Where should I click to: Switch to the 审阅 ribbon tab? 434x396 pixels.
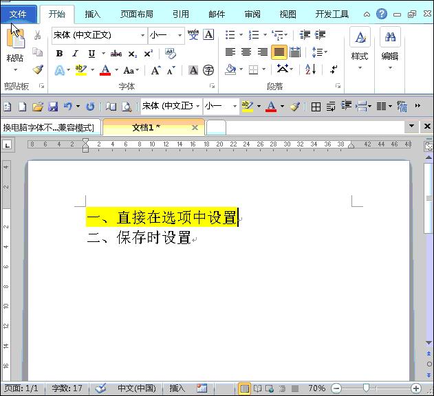click(x=252, y=14)
